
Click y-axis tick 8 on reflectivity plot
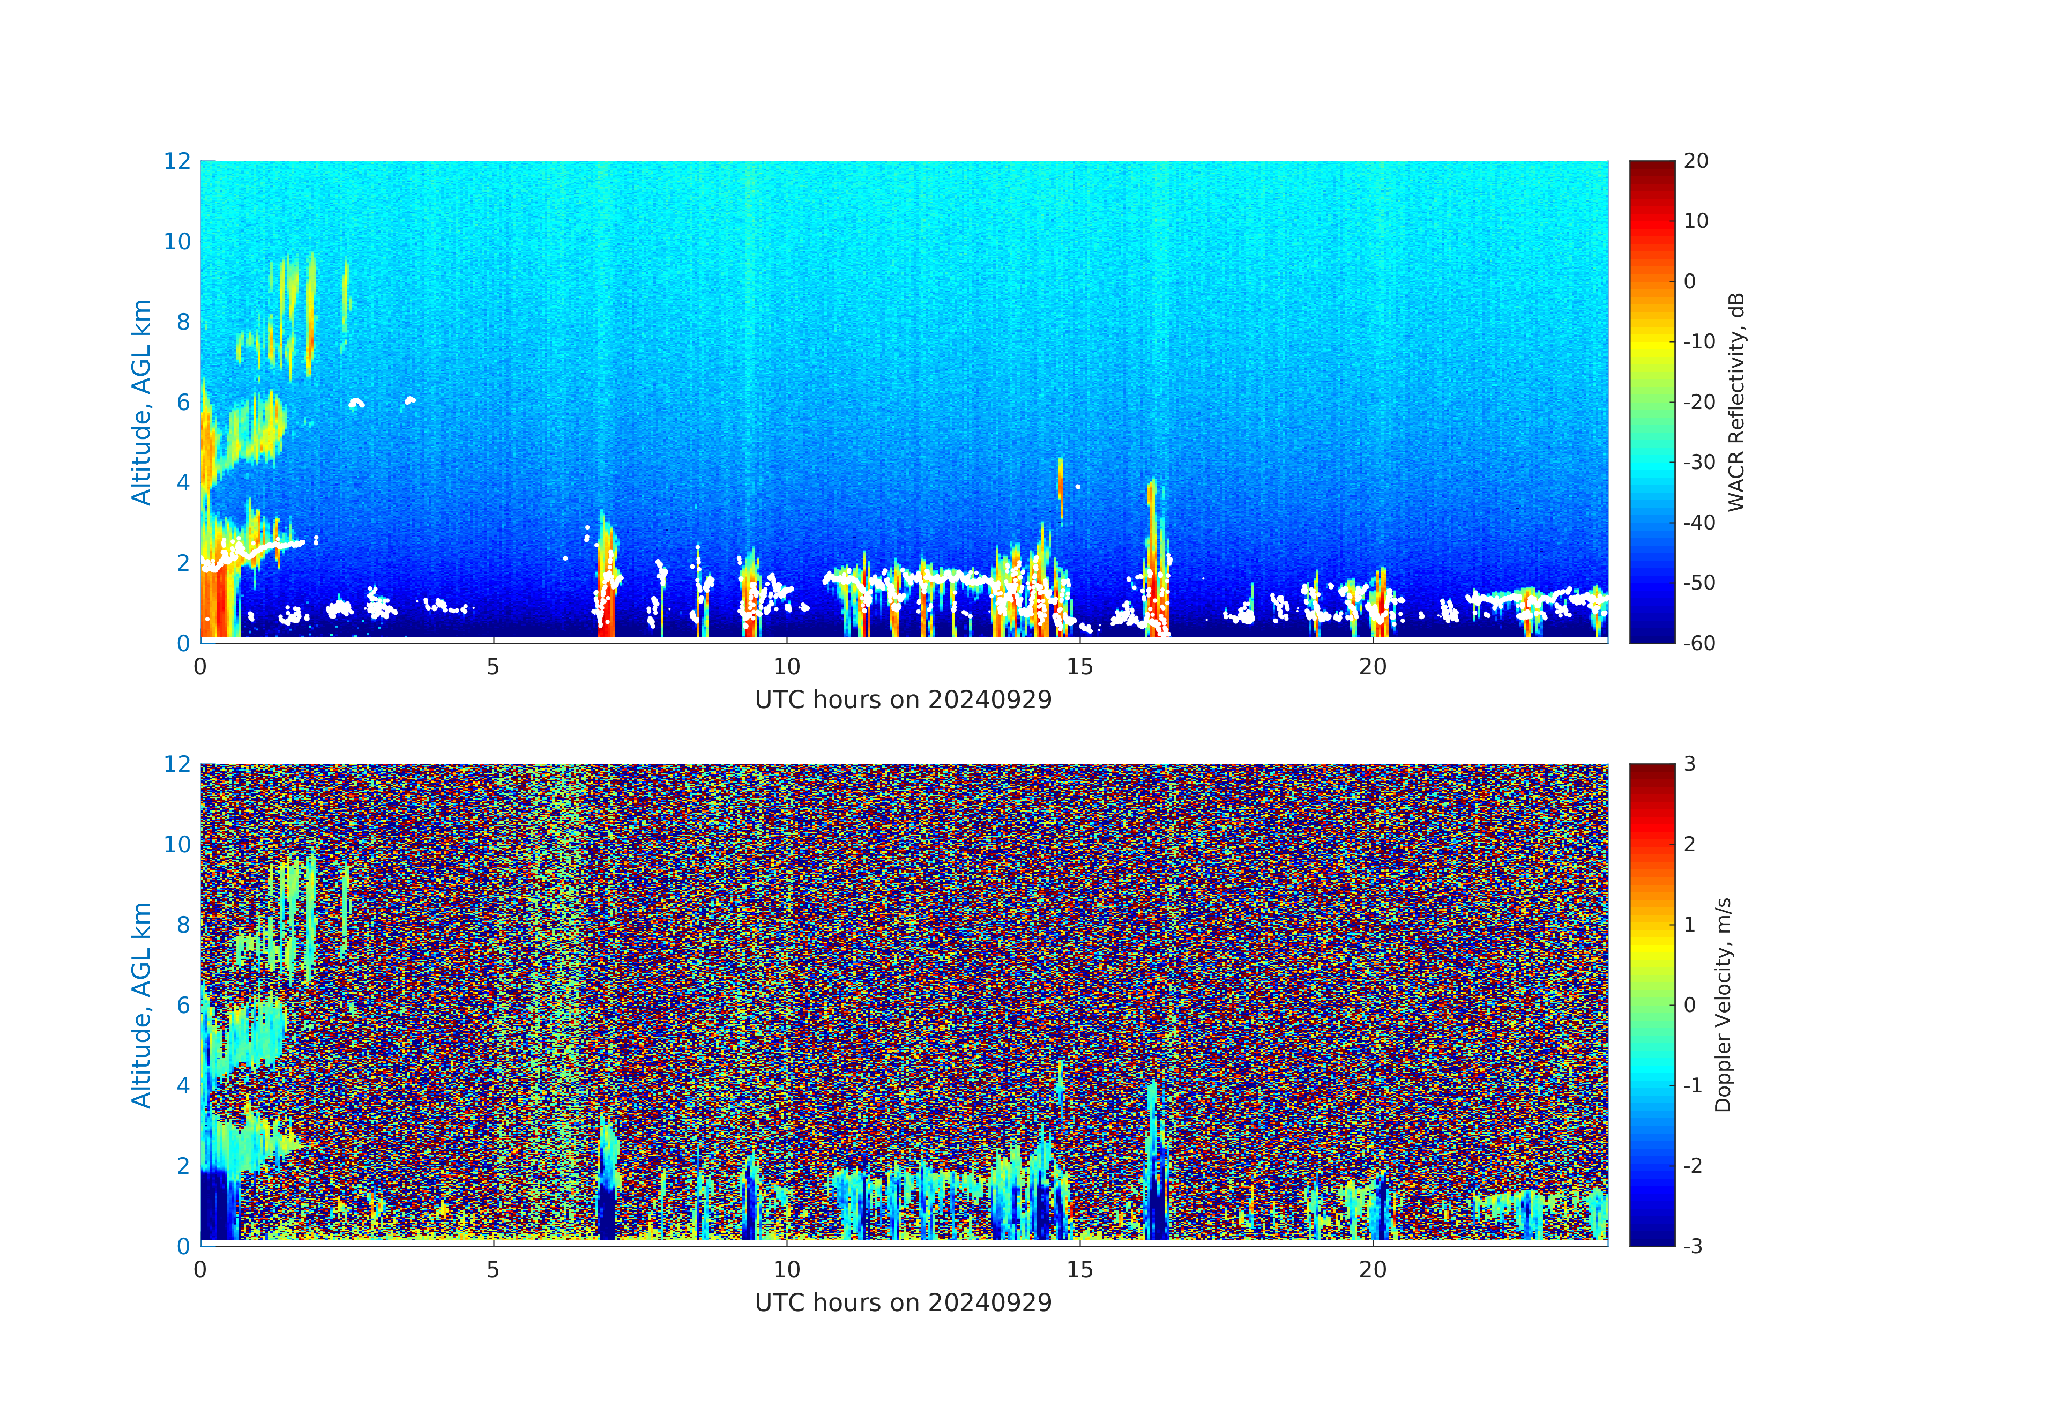(x=183, y=322)
